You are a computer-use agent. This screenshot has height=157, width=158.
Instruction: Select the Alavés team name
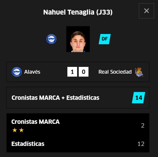tap(32, 72)
